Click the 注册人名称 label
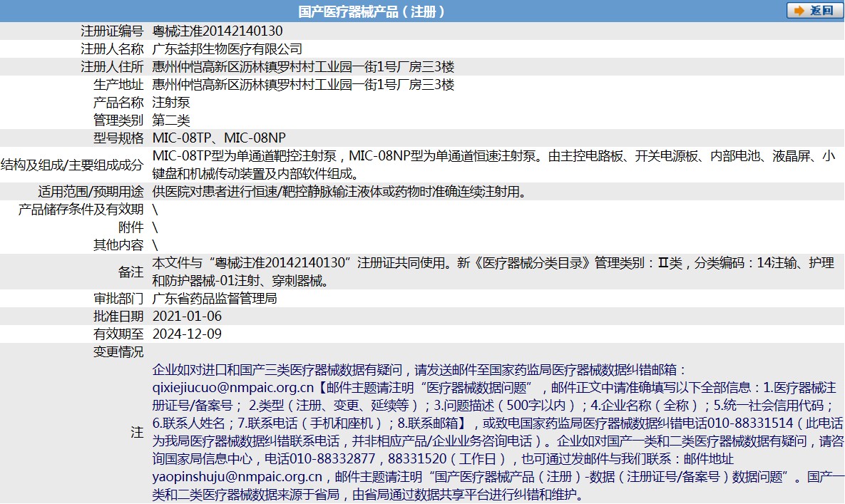Viewport: 845px width, 504px height. (x=112, y=49)
